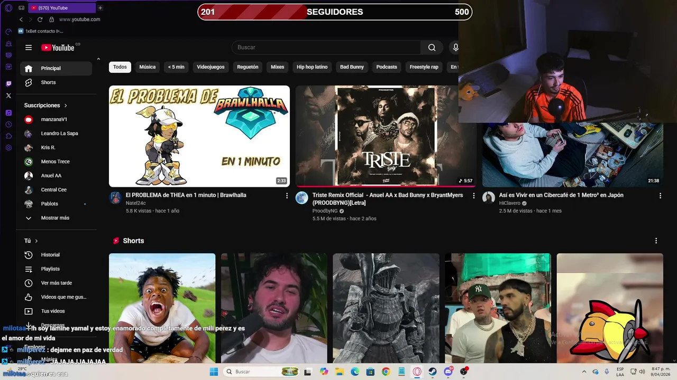Viewport: 677px width, 380px height.
Task: Expand the Tú section arrow
Action: [x=36, y=241]
